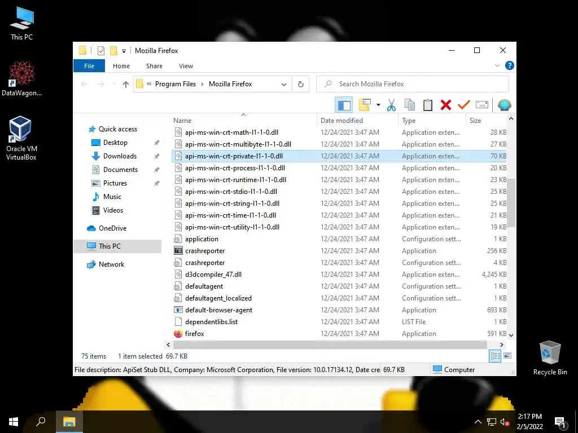Switch to details view layout button
The width and height of the screenshot is (578, 433).
[495, 356]
